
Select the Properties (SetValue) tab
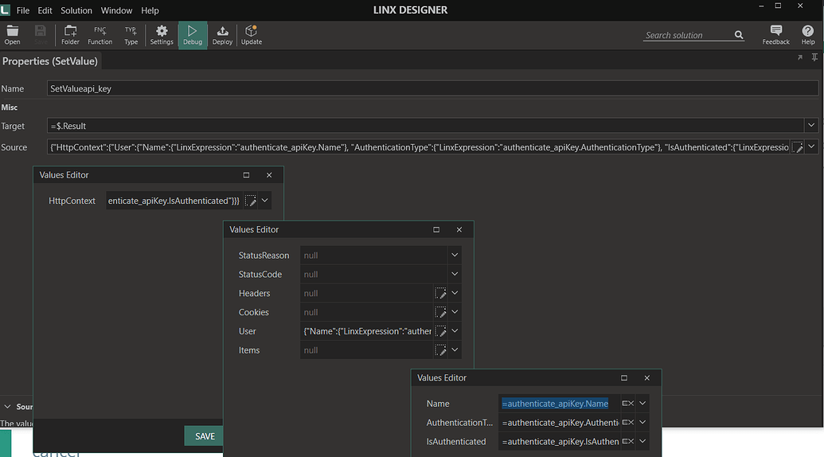click(50, 61)
